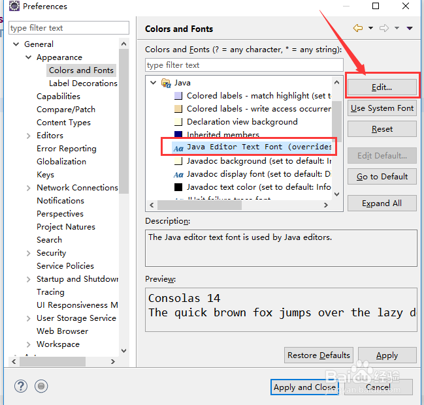Image resolution: width=424 pixels, height=405 pixels.
Task: Click the write access occurrences color swatch
Action: (x=178, y=108)
